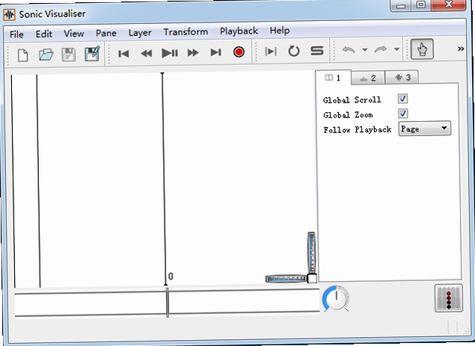Image resolution: width=475 pixels, height=346 pixels.
Task: Rewind to start of audio
Action: point(123,54)
